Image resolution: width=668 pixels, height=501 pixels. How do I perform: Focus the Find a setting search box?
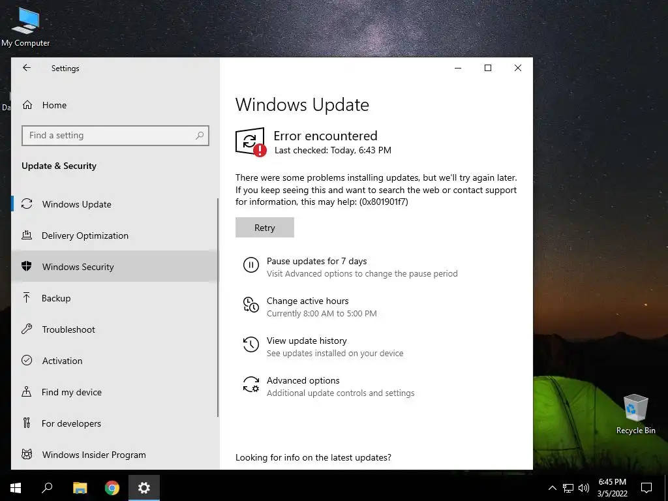coord(115,136)
